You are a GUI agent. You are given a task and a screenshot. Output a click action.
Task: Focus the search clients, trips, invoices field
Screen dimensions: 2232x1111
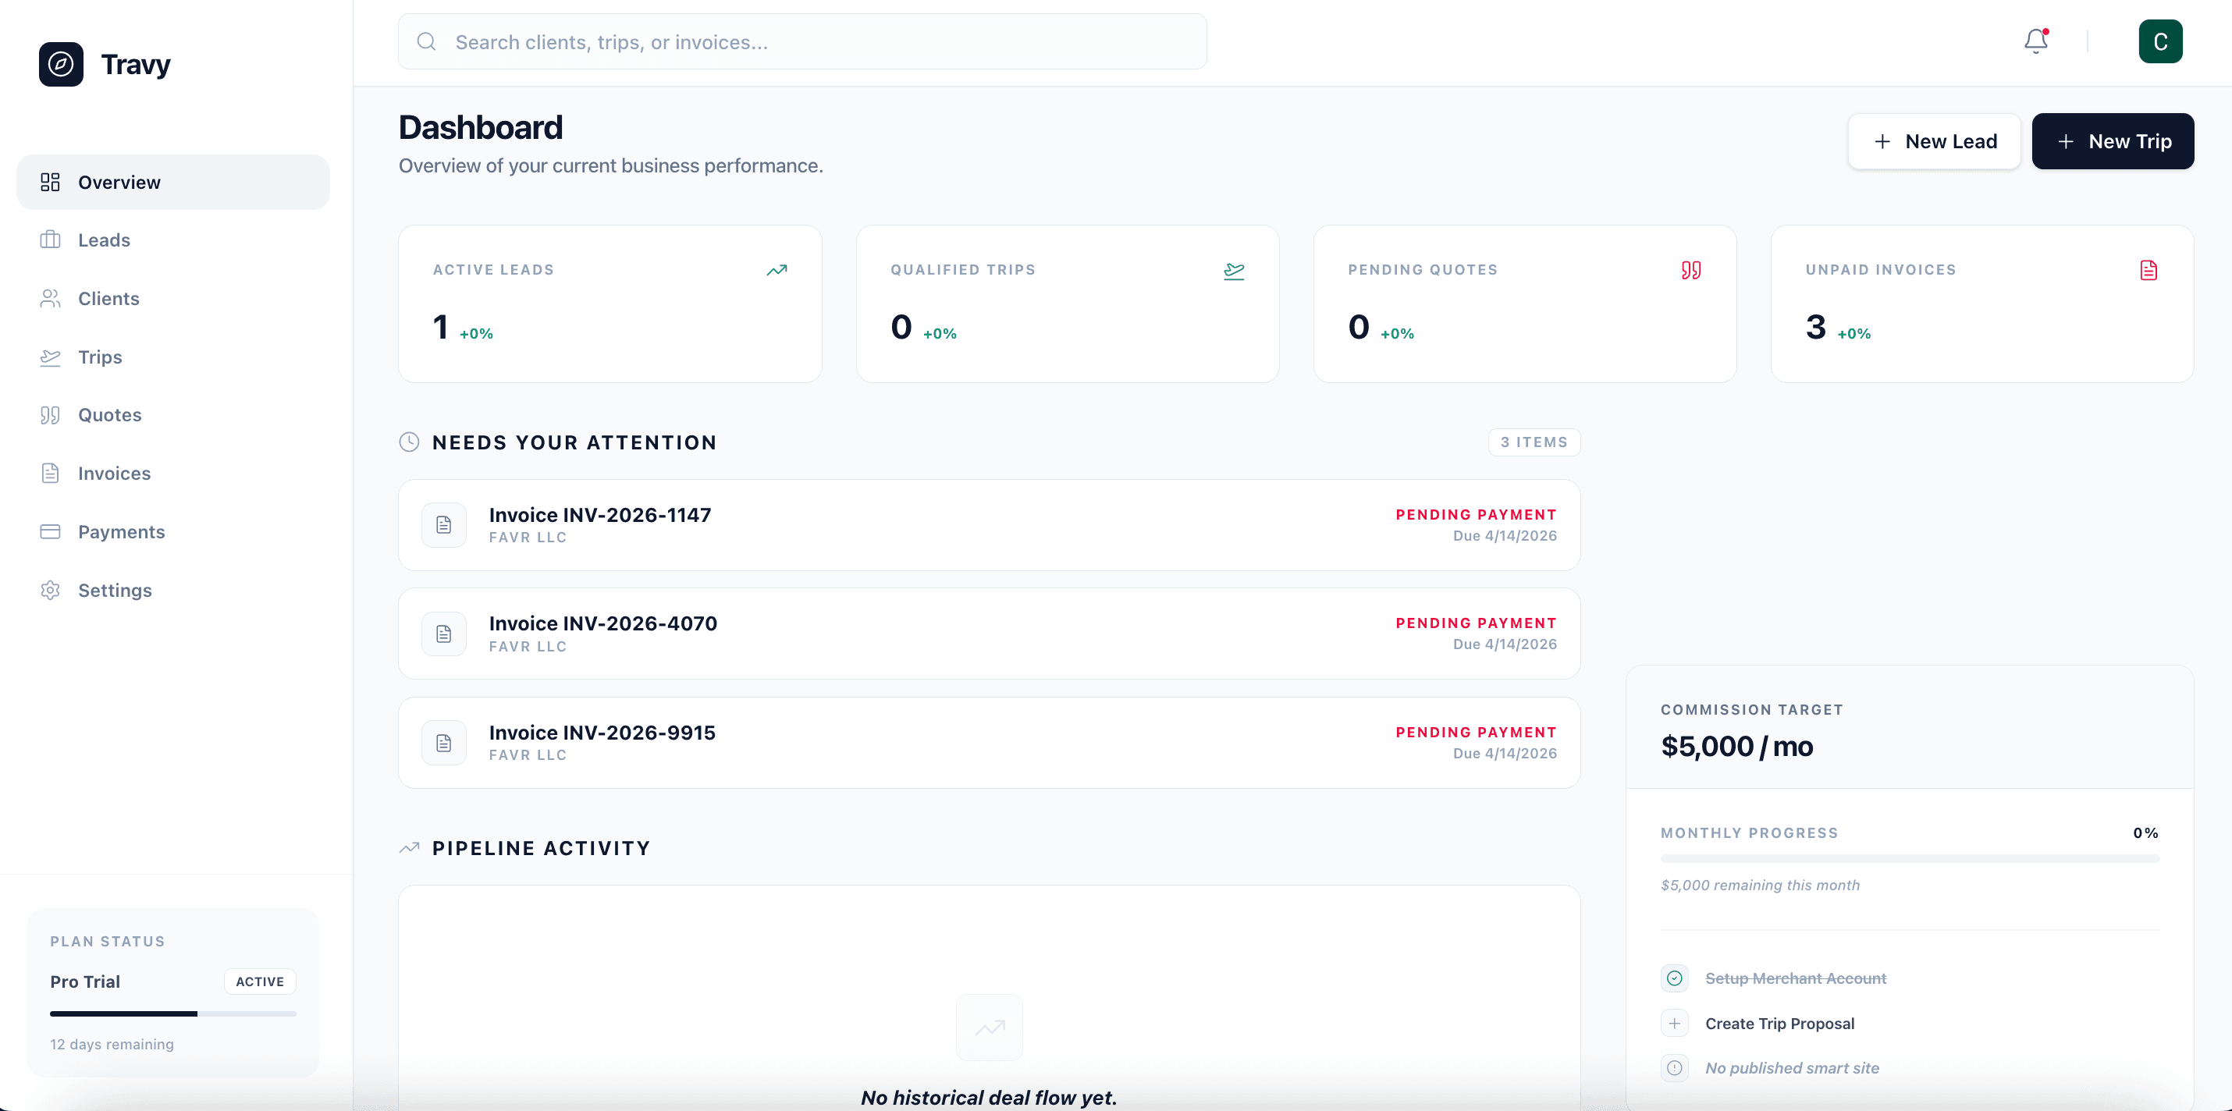click(801, 41)
